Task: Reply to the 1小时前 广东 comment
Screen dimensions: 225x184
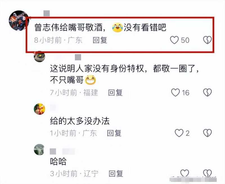Action: (x=114, y=133)
